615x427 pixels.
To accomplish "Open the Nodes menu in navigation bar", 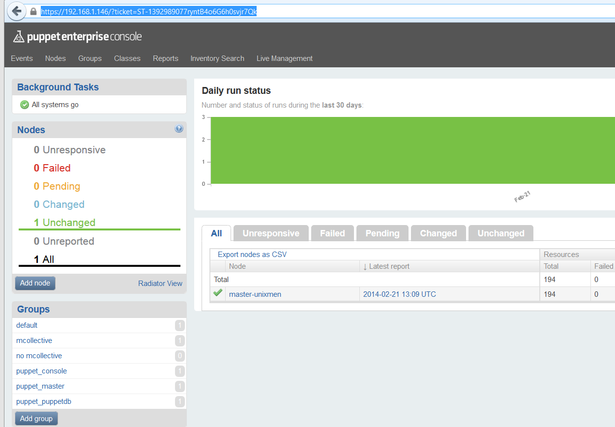I will pyautogui.click(x=56, y=58).
